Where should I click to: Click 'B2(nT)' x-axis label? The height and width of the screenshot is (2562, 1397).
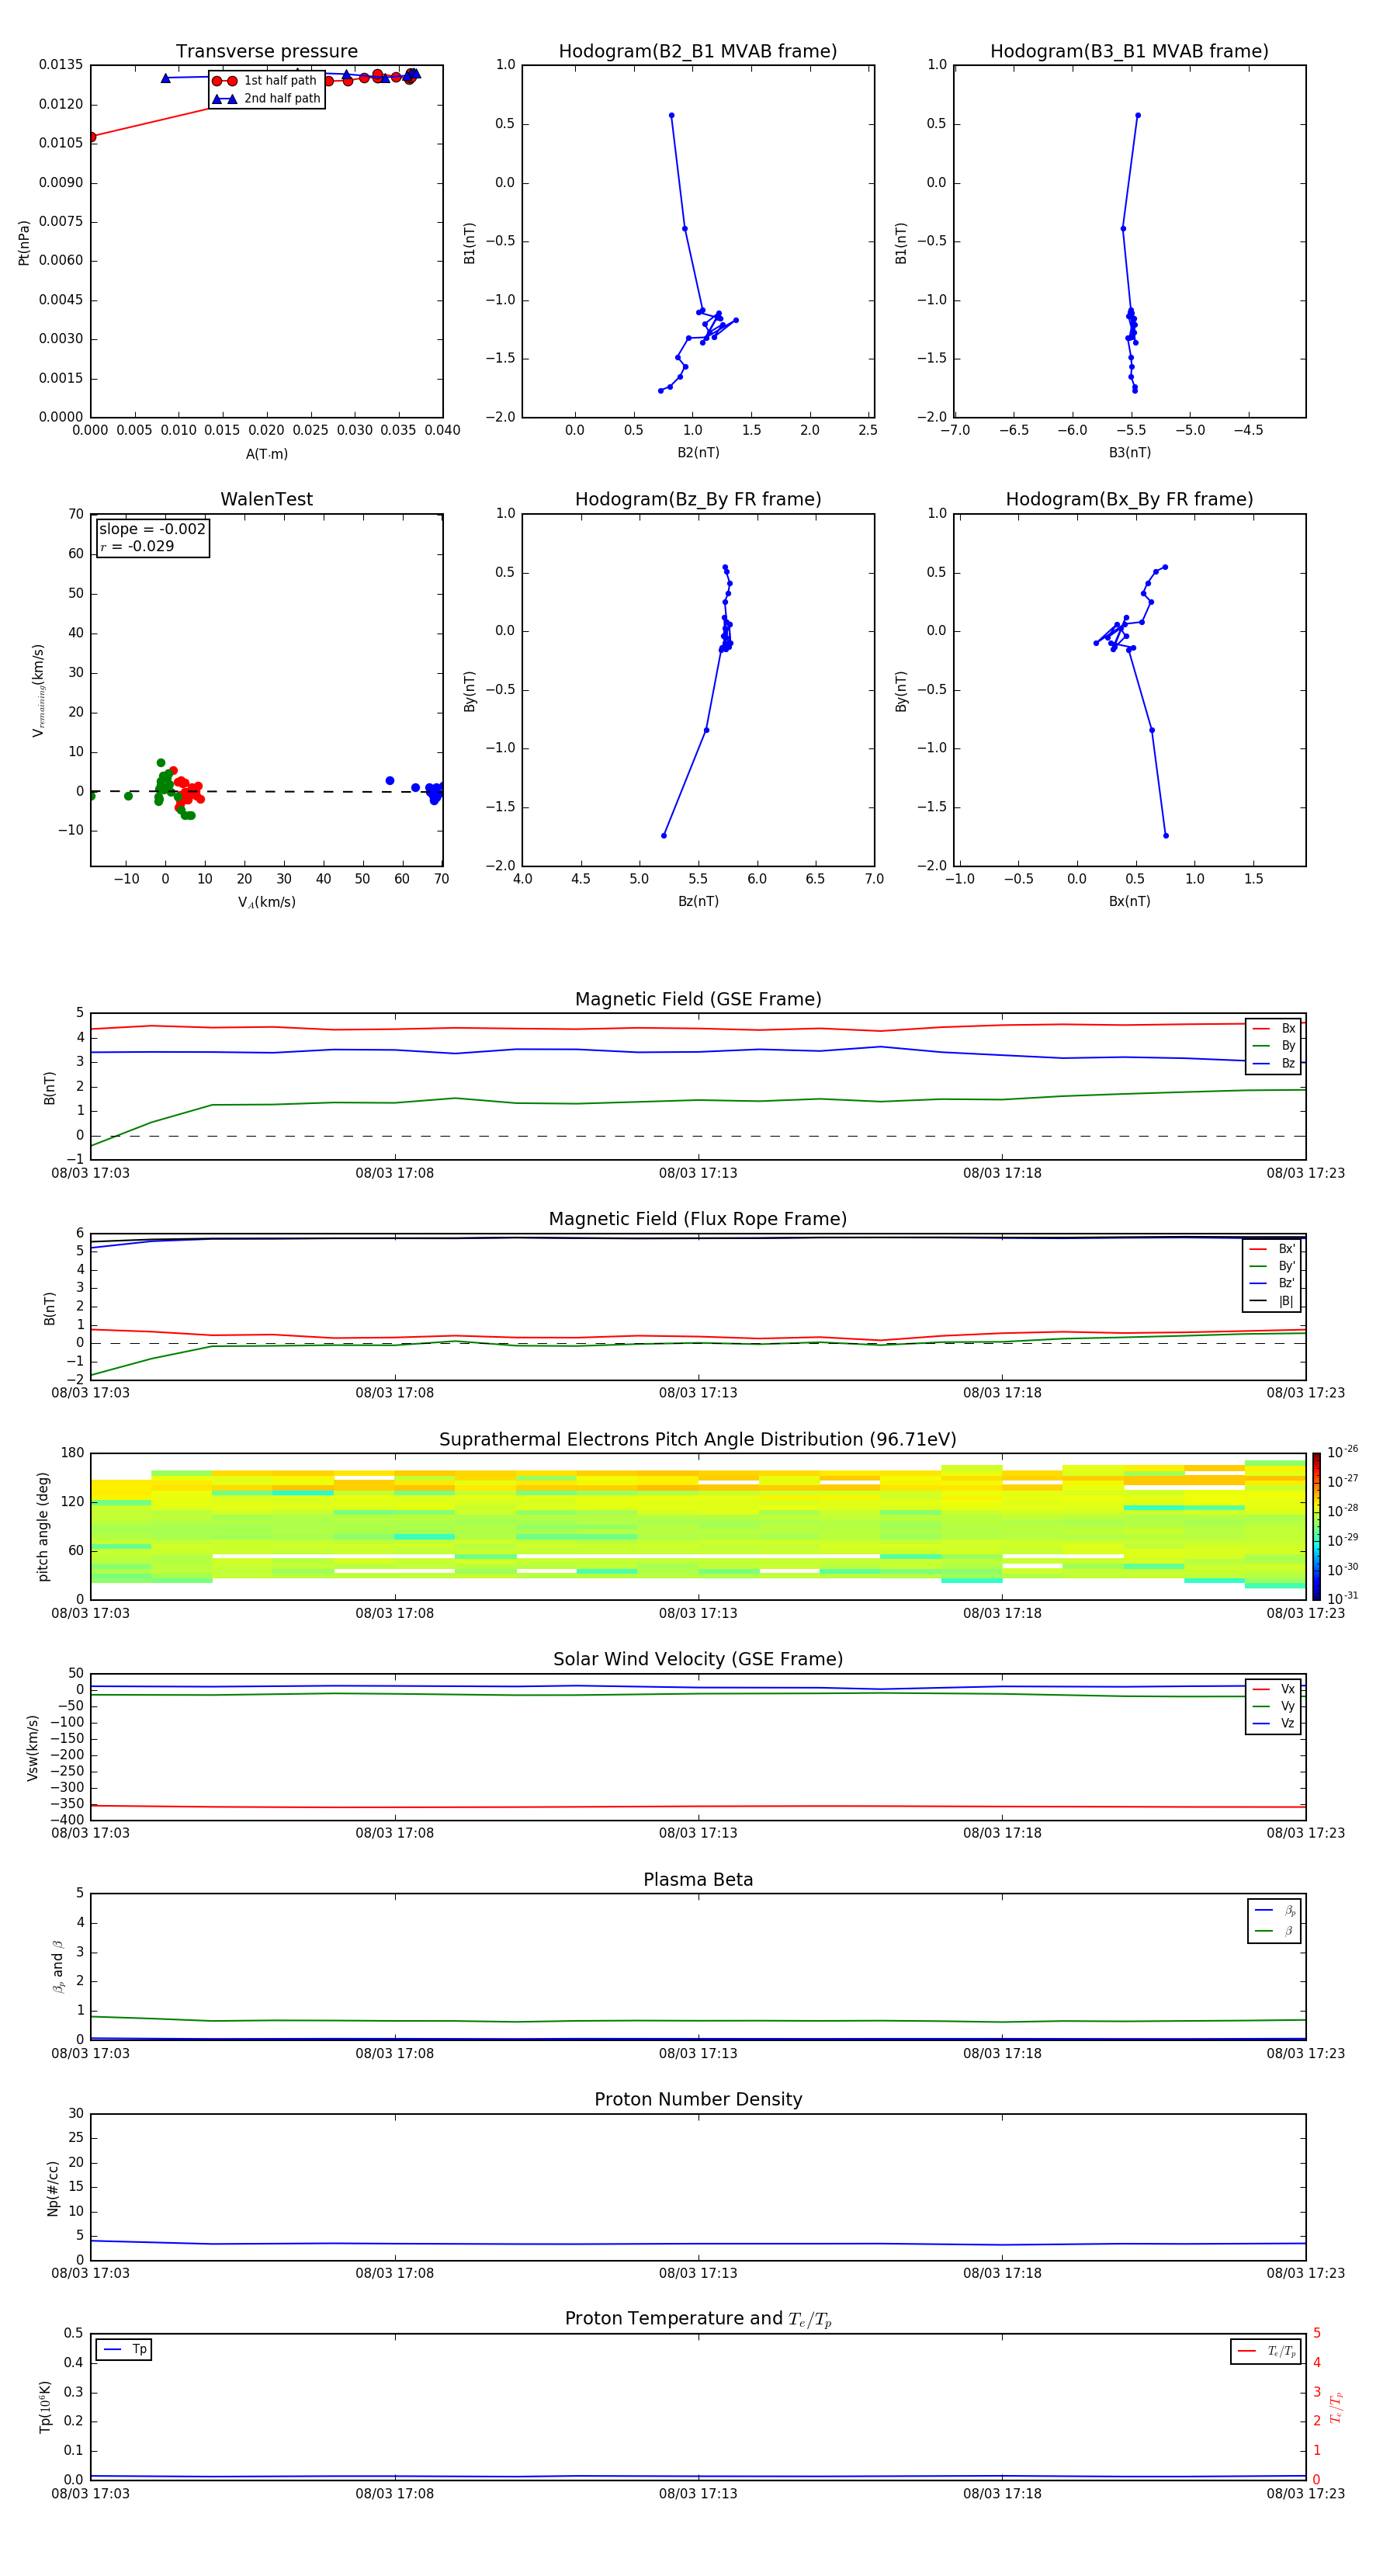(x=698, y=453)
